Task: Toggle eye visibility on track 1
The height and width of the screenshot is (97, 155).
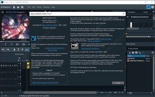Action: (6, 66)
